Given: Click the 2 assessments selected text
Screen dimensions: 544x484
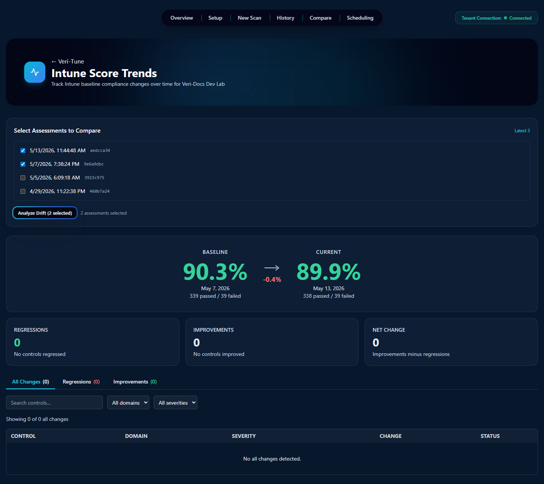Looking at the screenshot, I should [x=104, y=213].
